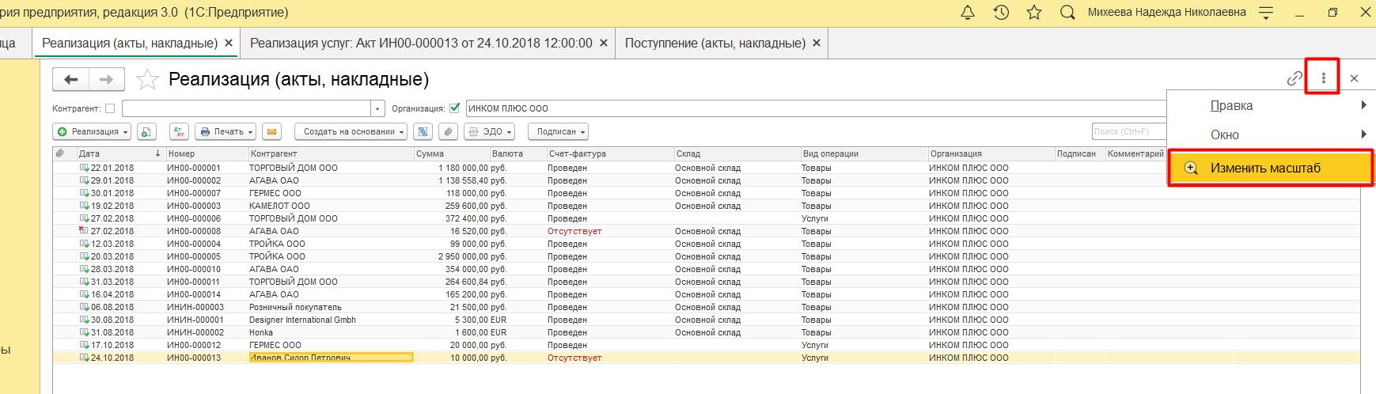Open the history clock icon

pos(1001,13)
